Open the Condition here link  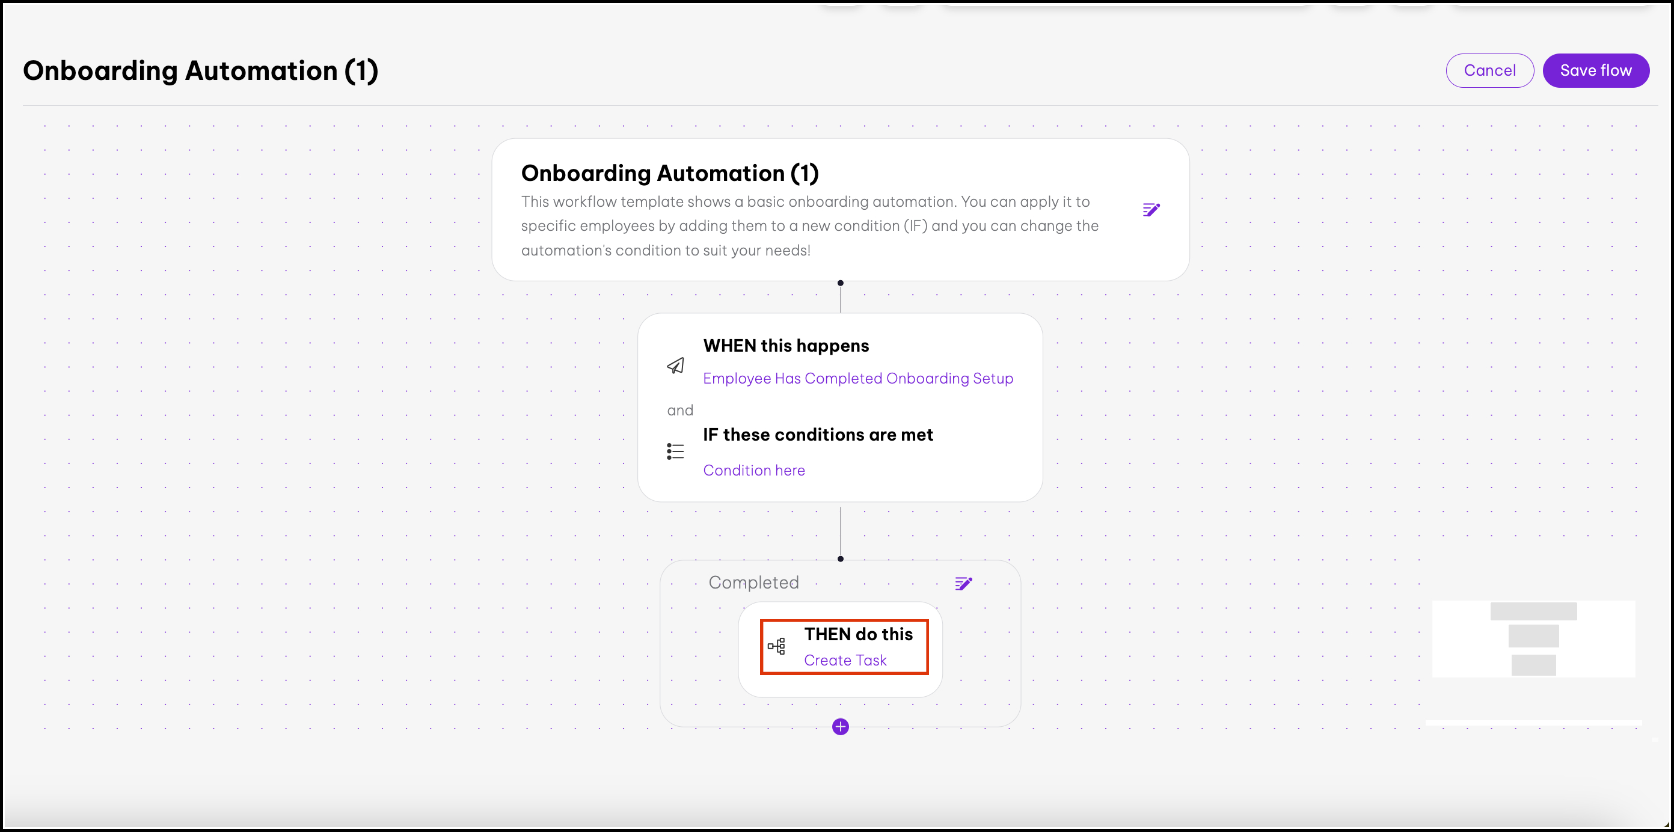(753, 470)
